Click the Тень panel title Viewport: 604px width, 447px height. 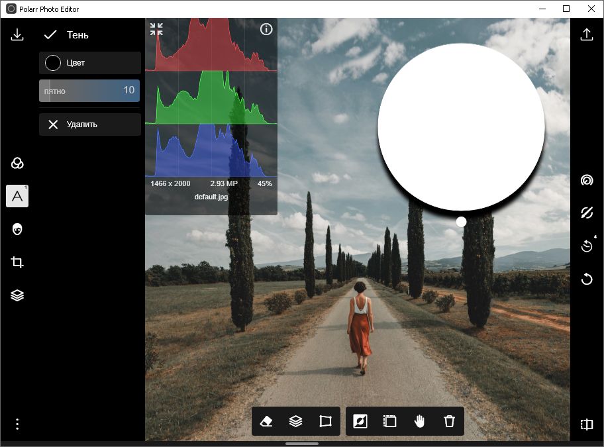(77, 35)
